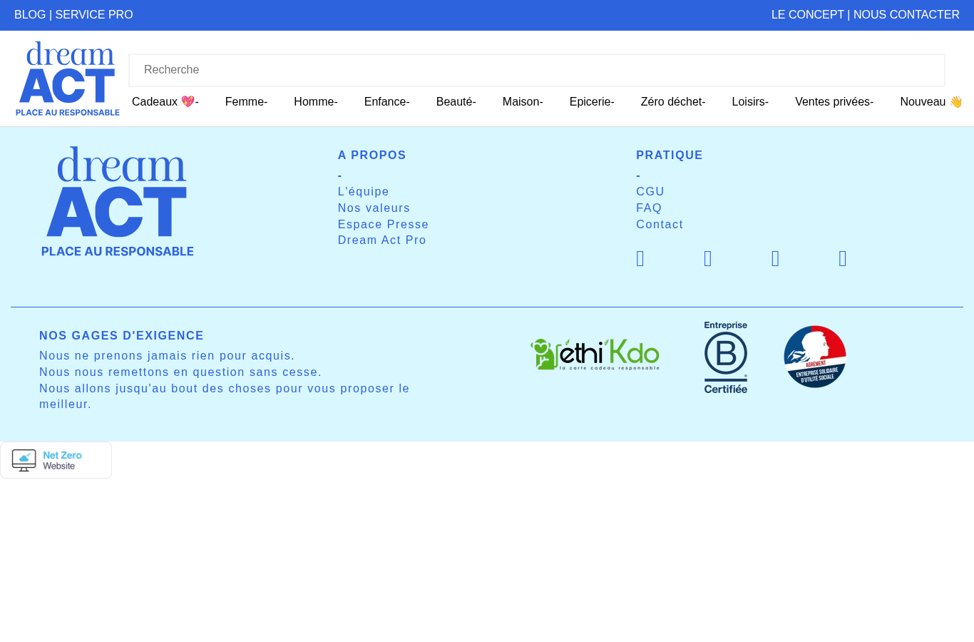This screenshot has width=974, height=642.
Task: Click the first social media icon
Action: click(x=640, y=259)
